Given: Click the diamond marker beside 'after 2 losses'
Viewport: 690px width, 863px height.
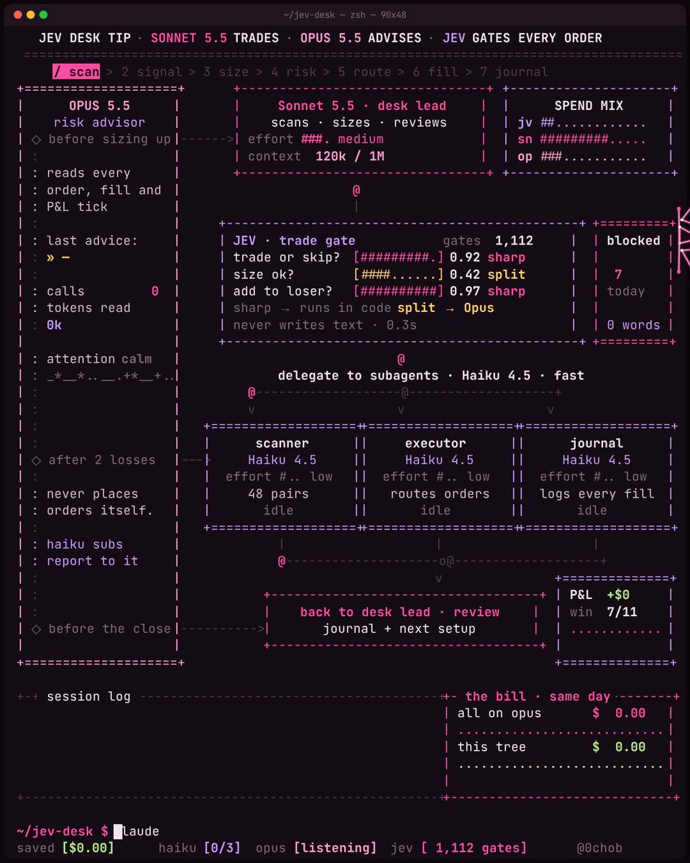Looking at the screenshot, I should tap(36, 460).
